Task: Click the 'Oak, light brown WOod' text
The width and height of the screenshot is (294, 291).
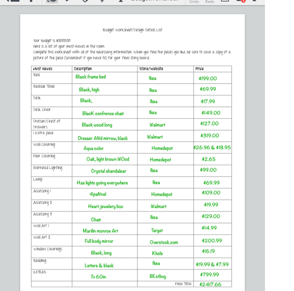Action: coord(107,159)
